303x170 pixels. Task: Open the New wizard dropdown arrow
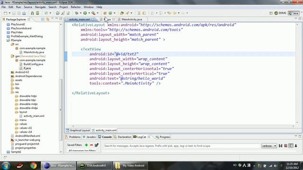(9, 13)
